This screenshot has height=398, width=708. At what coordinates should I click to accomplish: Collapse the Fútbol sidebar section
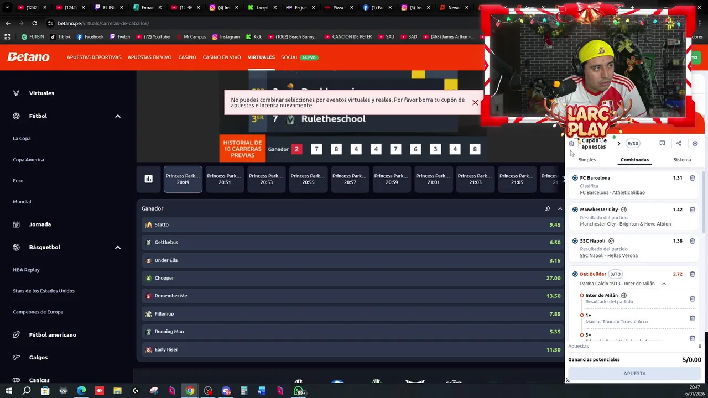117,116
